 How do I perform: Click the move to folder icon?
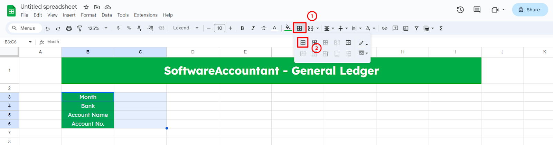(x=97, y=7)
